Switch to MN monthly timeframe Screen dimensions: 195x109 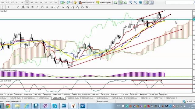[56, 2]
